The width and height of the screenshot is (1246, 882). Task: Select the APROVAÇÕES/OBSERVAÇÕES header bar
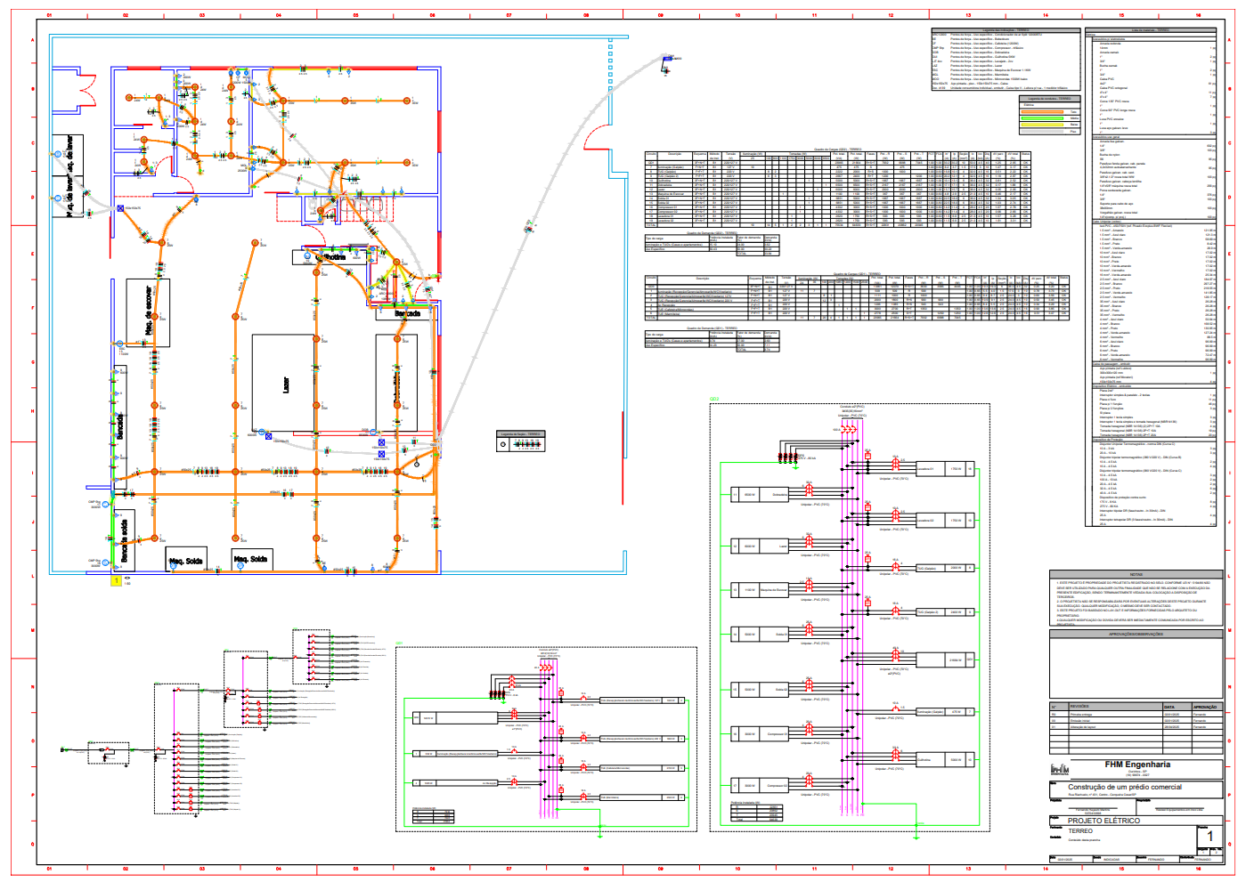point(1136,634)
